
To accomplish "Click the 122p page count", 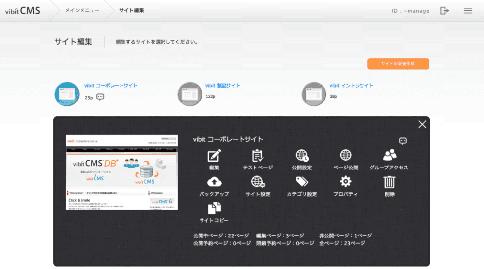I will pos(210,97).
